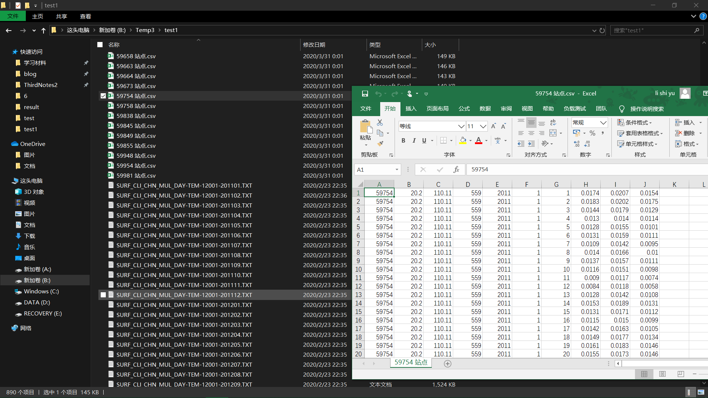Click the Wrap Text icon
The image size is (708, 398).
coord(553,123)
